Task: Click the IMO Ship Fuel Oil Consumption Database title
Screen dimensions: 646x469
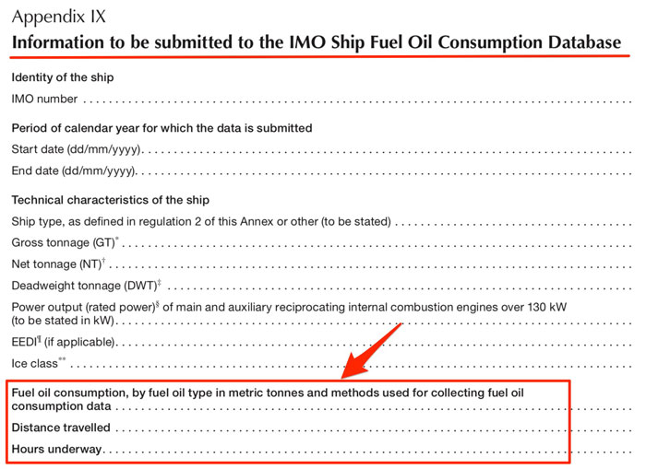Action: [x=316, y=42]
